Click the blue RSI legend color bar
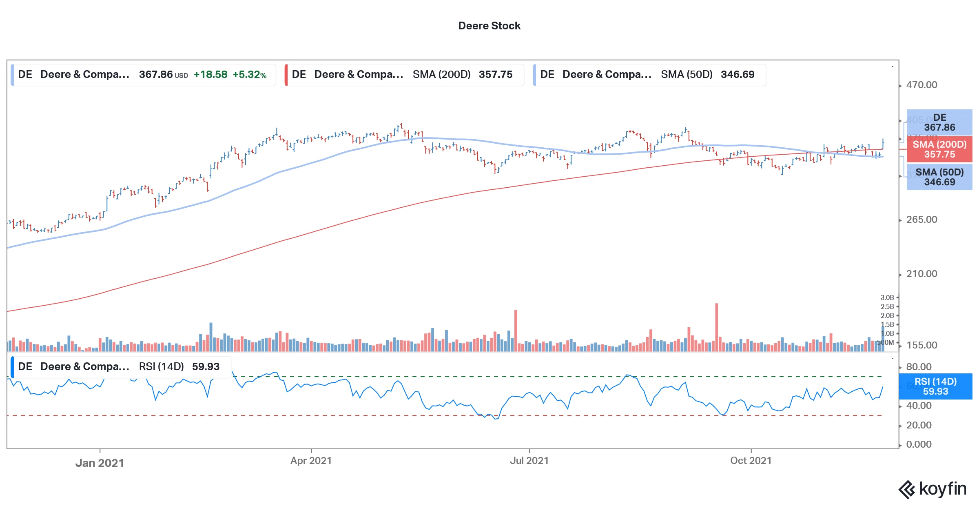This screenshot has width=979, height=506. (x=12, y=367)
